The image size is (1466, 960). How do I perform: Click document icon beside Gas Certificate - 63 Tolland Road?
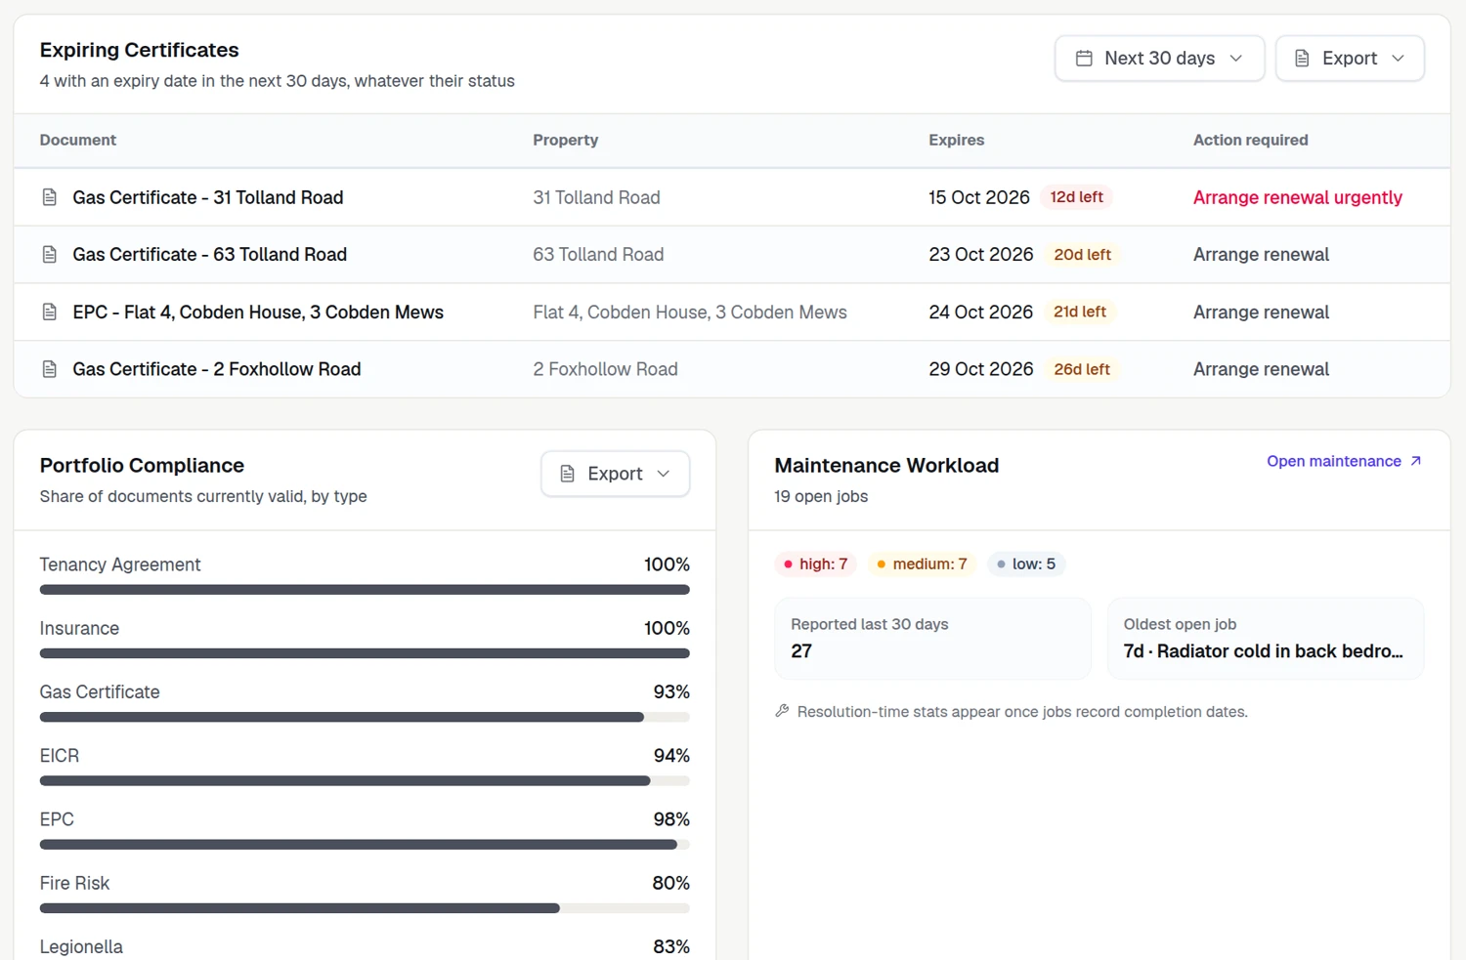[50, 255]
